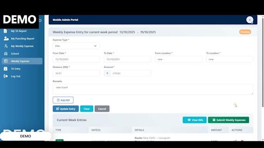Click the Update Entry button
The image size is (264, 148).
point(66,109)
